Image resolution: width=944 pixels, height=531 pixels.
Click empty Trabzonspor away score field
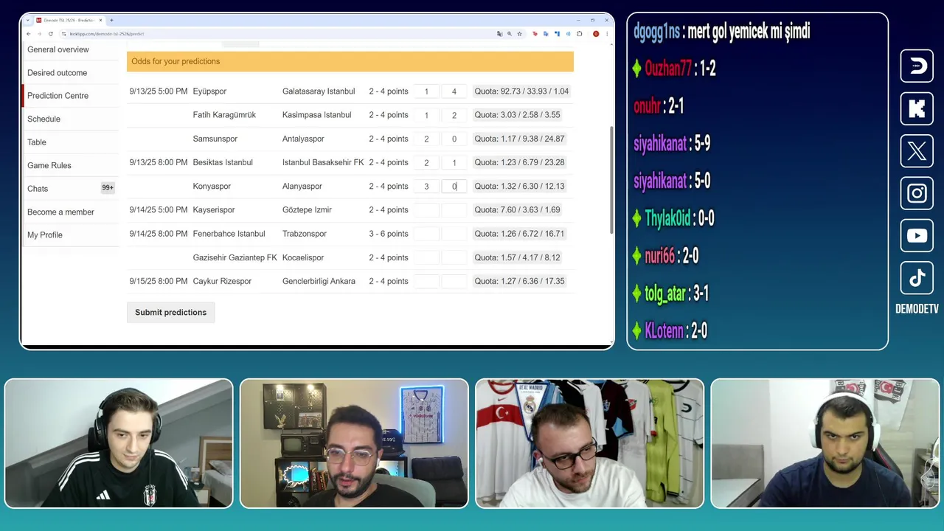[454, 234]
